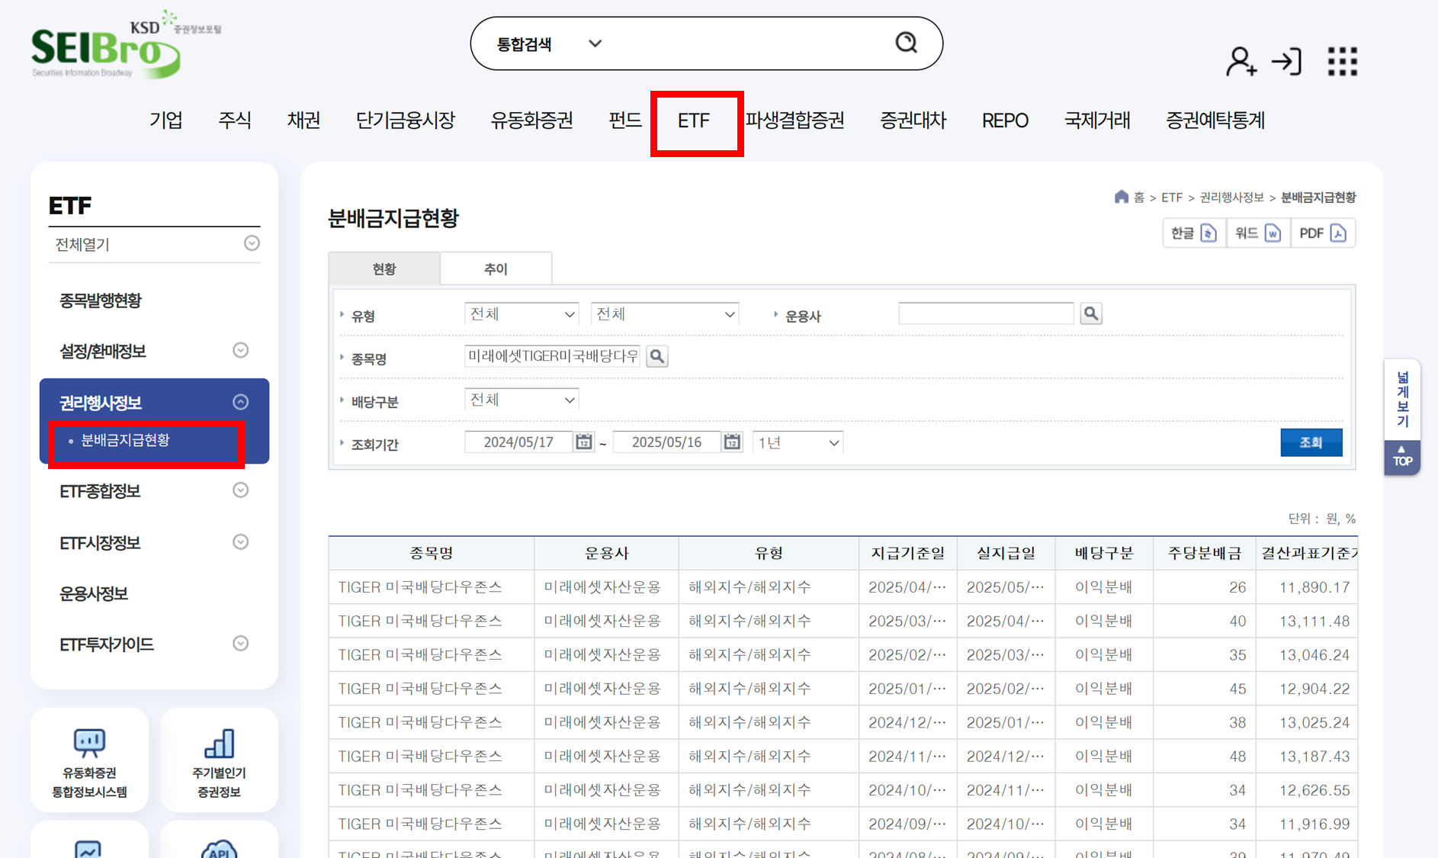Open the 국제거래 top menu
Image resolution: width=1438 pixels, height=858 pixels.
tap(1097, 121)
